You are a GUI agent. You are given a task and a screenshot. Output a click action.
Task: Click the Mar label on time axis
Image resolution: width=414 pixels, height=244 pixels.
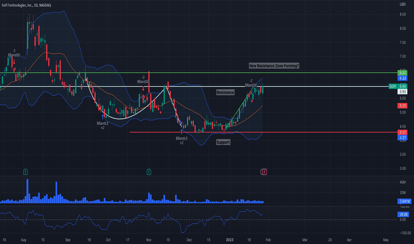305,240
